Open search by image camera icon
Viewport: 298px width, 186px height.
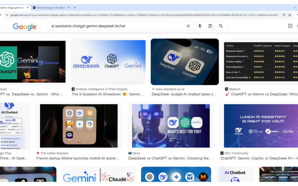click(210, 26)
